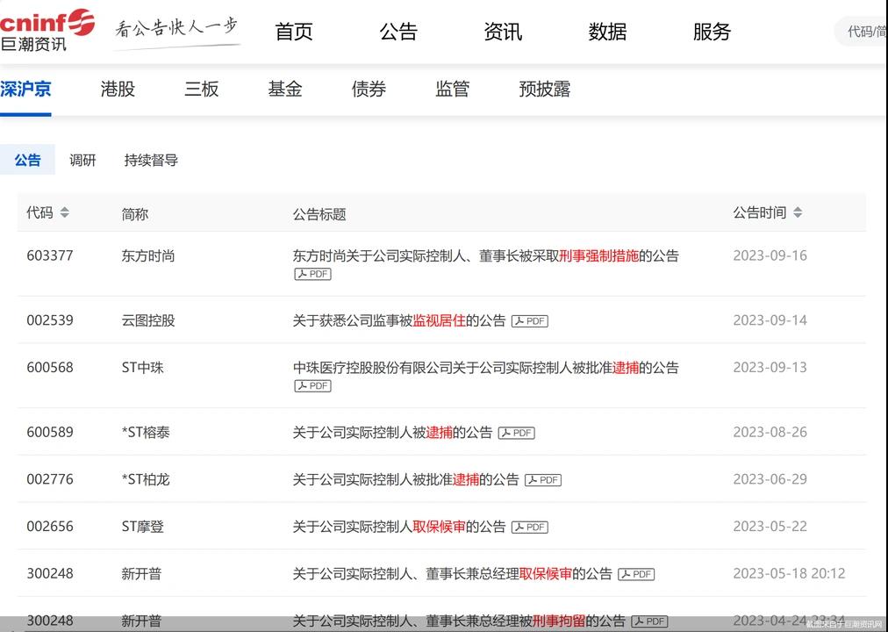Switch to the 预披露 tab
This screenshot has width=888, height=632.
[544, 89]
